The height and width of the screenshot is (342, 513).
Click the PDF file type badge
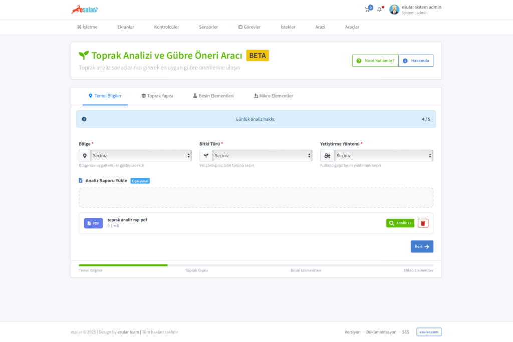93,223
